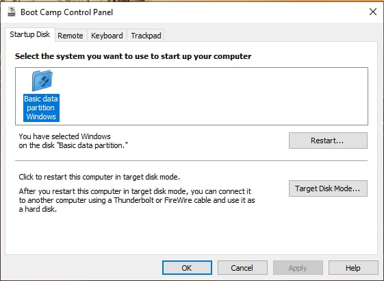This screenshot has height=281, width=384.
Task: Click the 'Select the system you want' heading
Action: tap(133, 56)
